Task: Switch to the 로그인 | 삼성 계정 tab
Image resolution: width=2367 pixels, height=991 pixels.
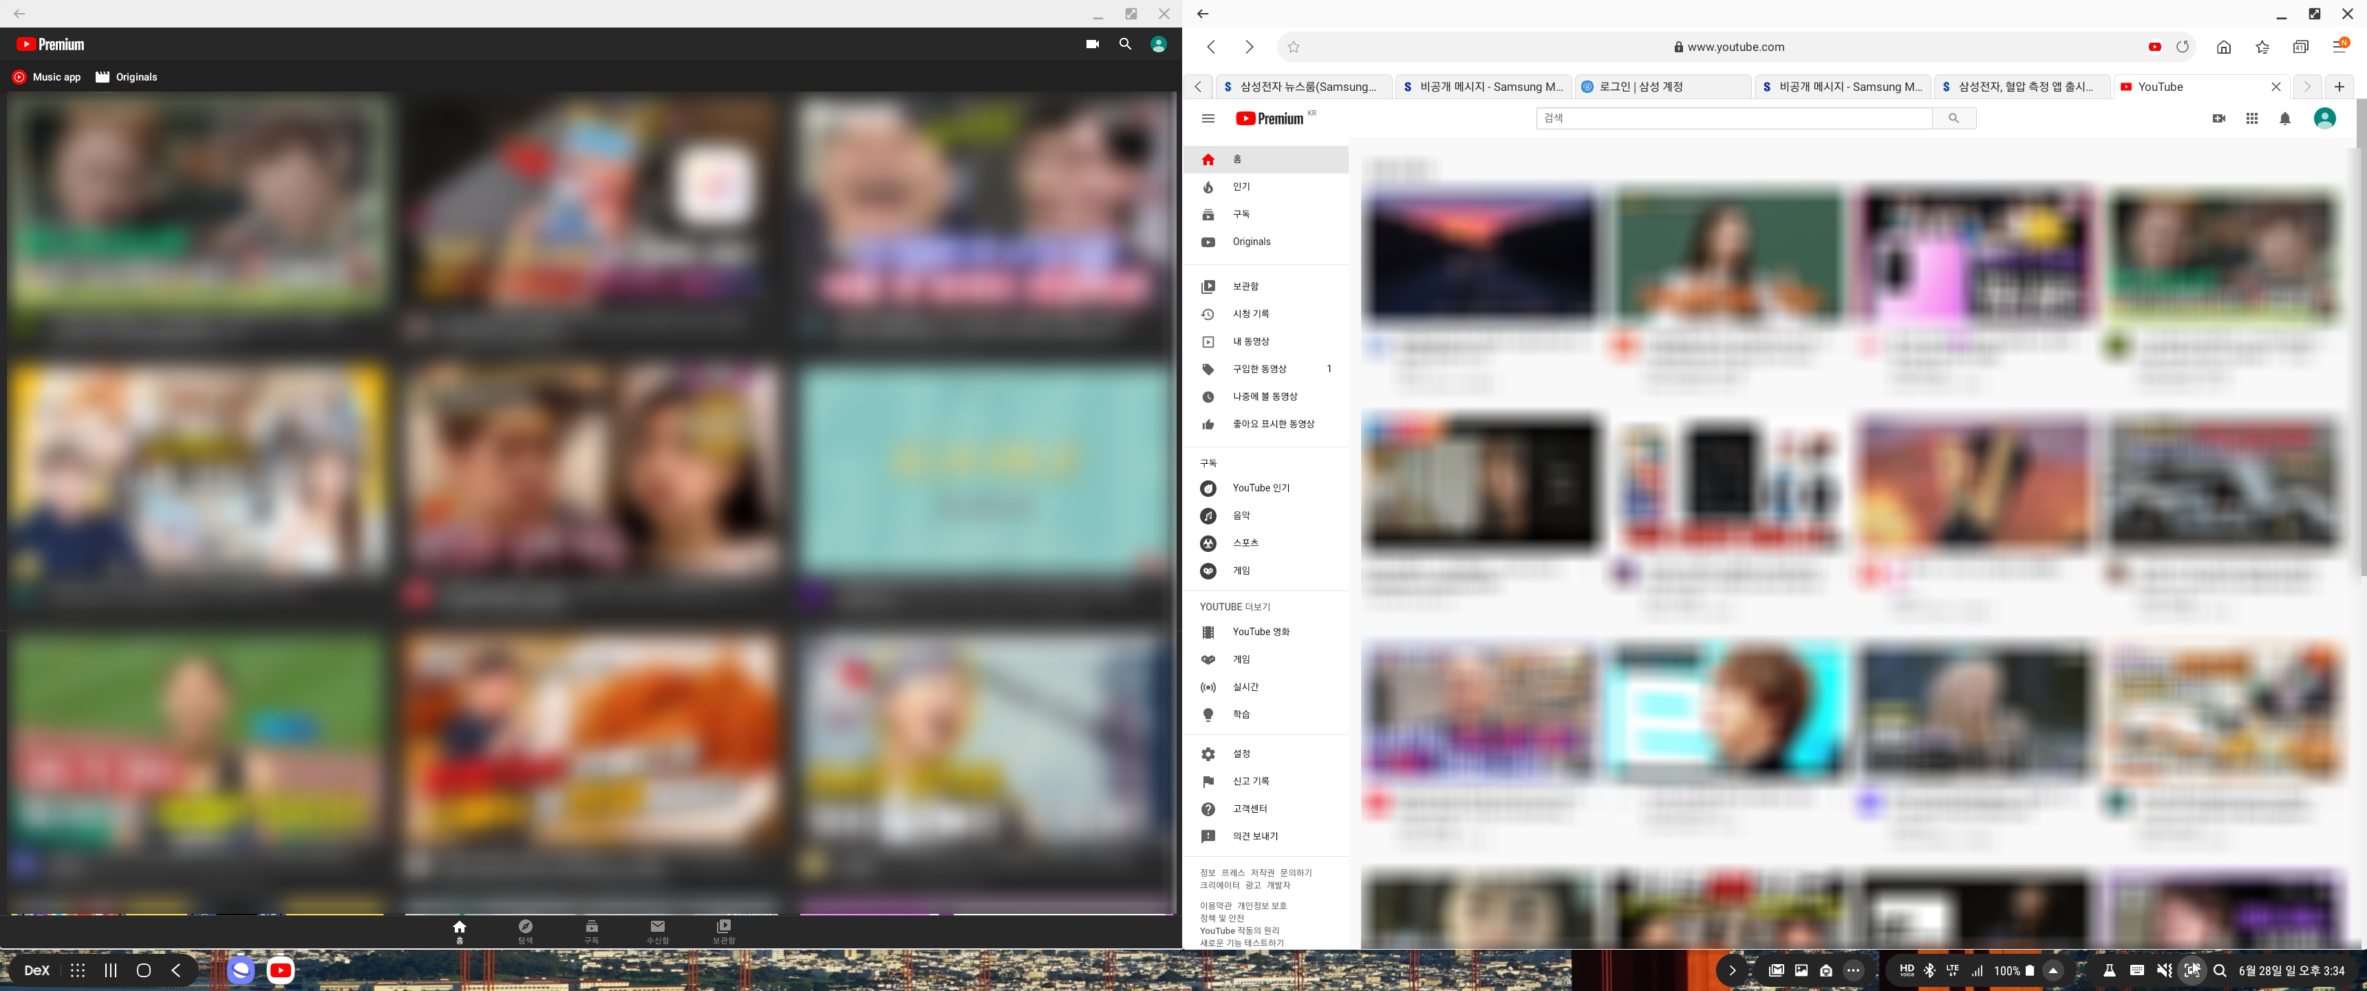Action: (x=1640, y=87)
